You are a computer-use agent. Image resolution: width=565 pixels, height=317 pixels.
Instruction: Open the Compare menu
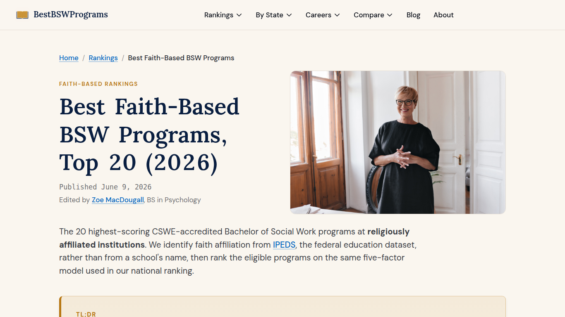[x=373, y=15]
